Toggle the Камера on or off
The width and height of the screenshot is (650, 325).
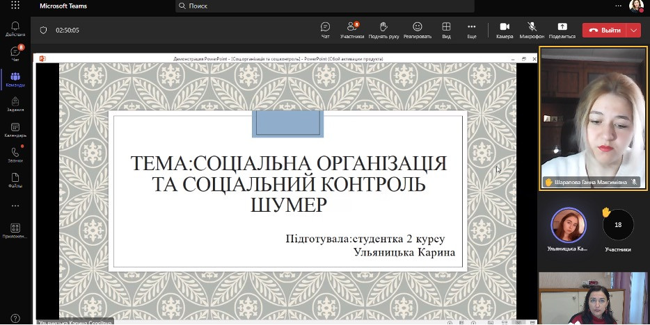pos(505,30)
